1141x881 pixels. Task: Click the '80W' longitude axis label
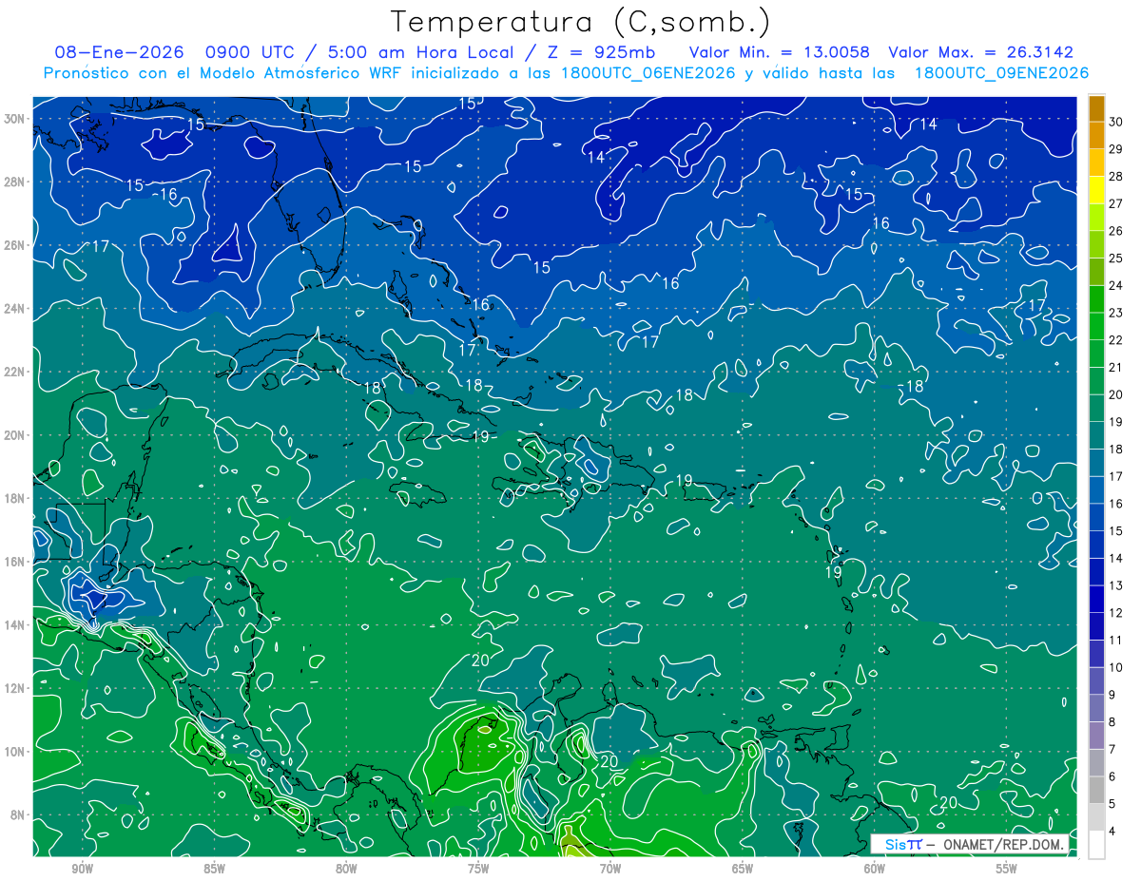(x=346, y=869)
